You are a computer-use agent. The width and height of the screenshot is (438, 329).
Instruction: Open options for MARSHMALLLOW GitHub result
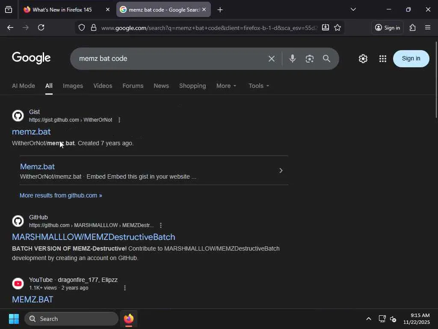coord(161,225)
